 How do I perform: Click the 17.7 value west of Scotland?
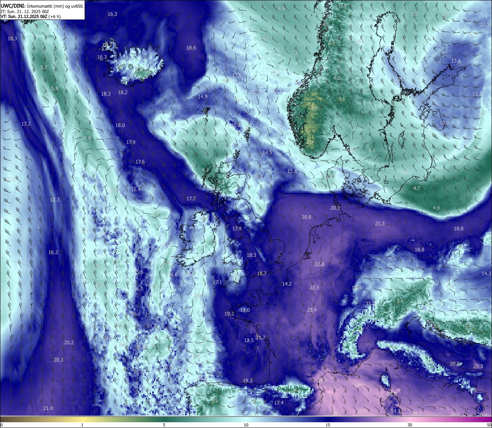[x=191, y=199]
